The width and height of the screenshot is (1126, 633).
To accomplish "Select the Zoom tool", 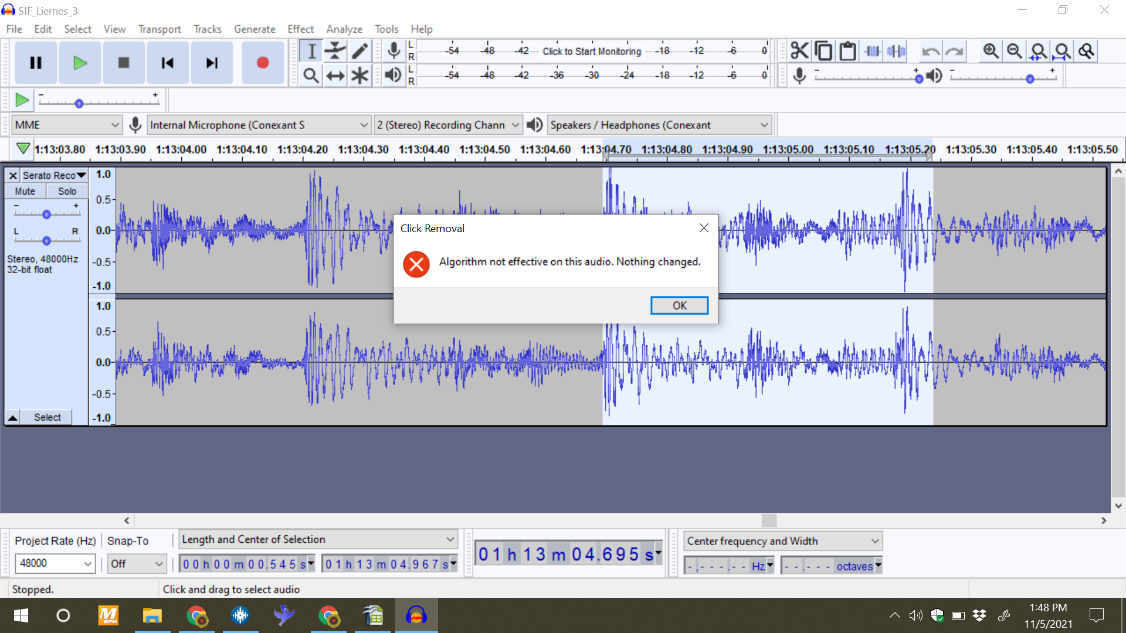I will [x=311, y=75].
